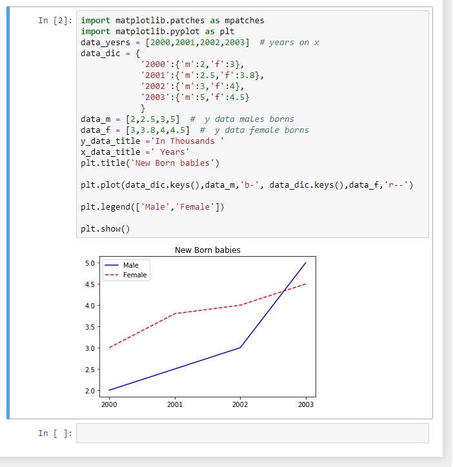Click the x_data_title ' Years' line
This screenshot has width=453, height=467.
click(x=135, y=152)
